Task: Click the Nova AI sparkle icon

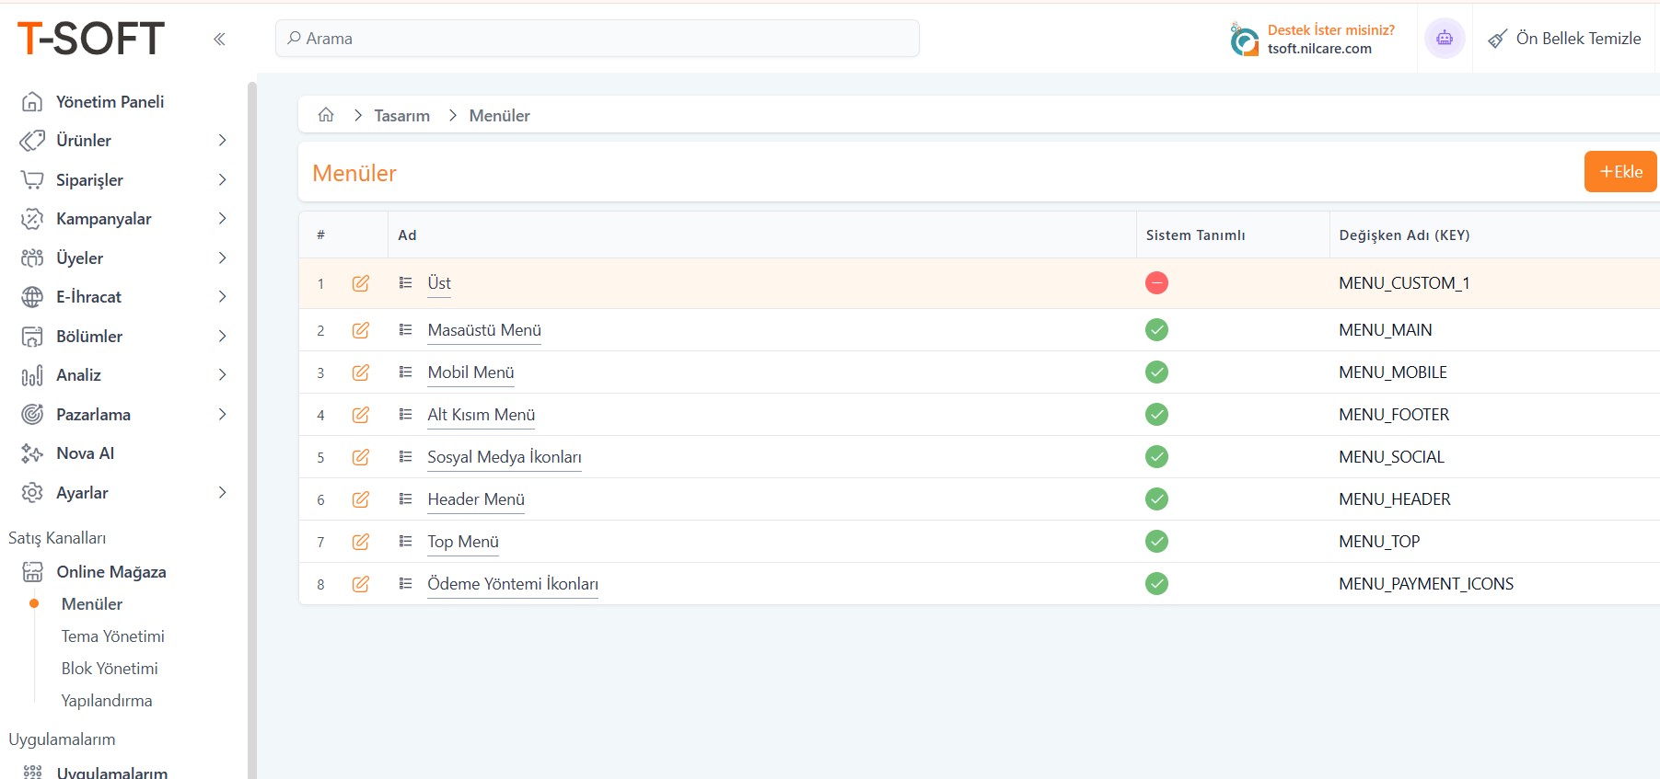Action: pyautogui.click(x=32, y=453)
